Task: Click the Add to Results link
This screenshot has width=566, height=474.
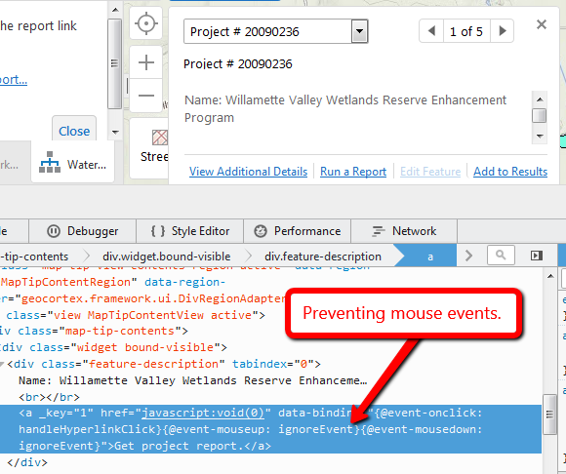Action: [x=510, y=172]
